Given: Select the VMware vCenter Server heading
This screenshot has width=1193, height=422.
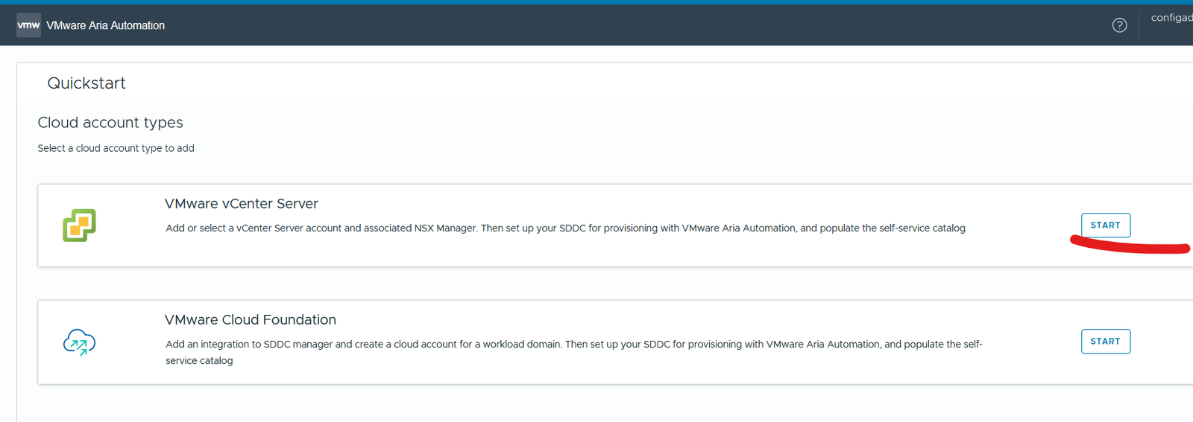Looking at the screenshot, I should (x=242, y=203).
